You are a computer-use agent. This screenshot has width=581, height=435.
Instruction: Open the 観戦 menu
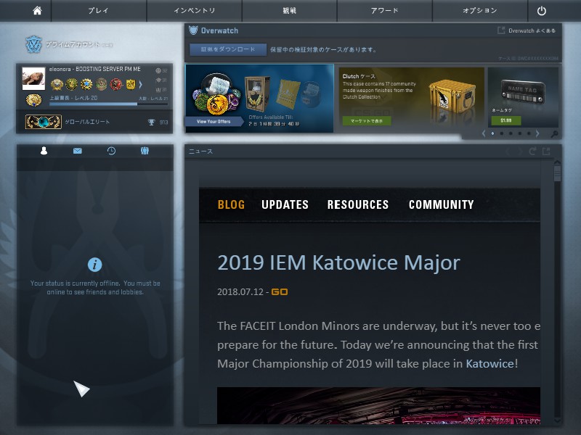coord(289,10)
